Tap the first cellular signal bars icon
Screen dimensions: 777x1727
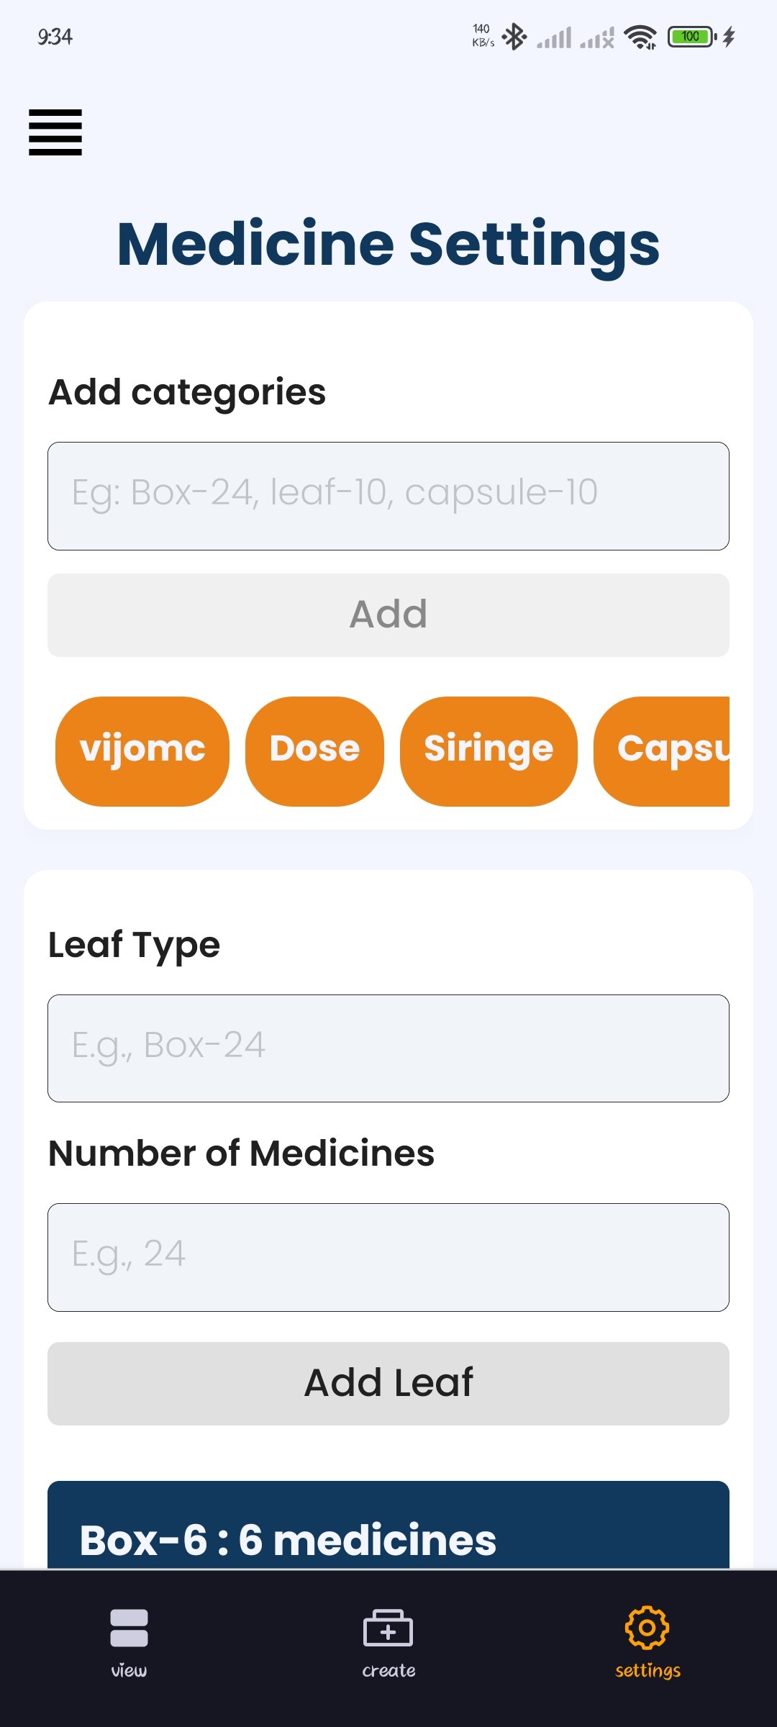point(555,37)
